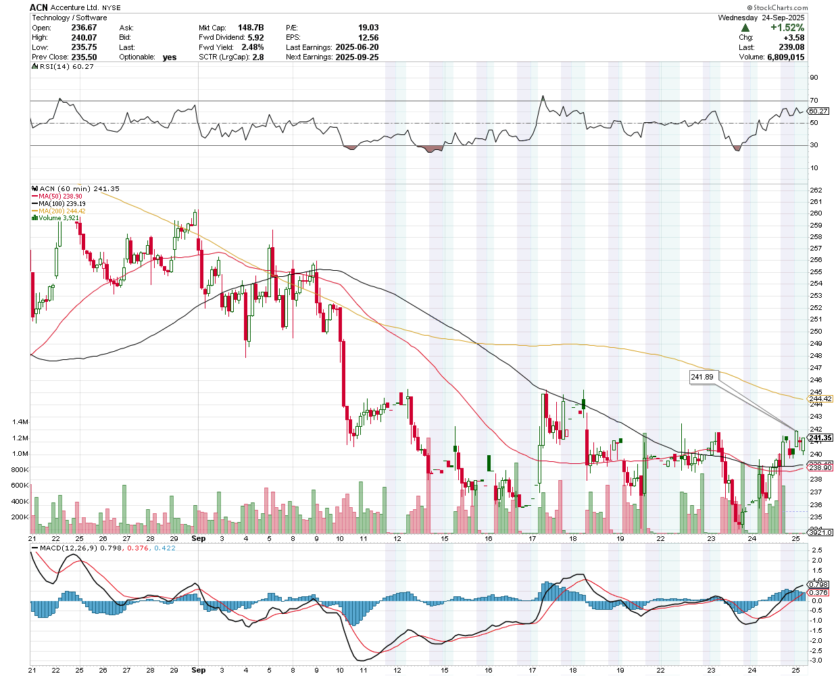Click the 241.89 price annotation callout
Viewport: 838px width, 676px height.
[702, 377]
